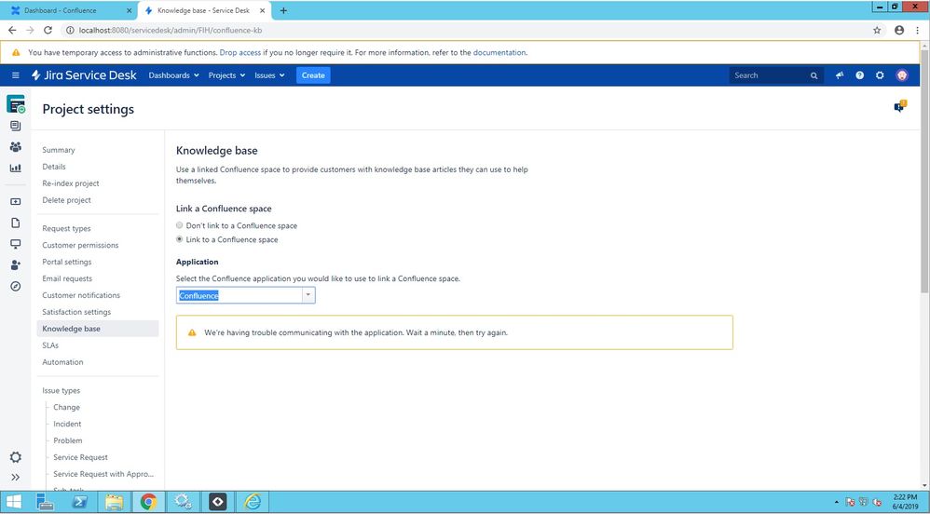Open Request types settings

66,228
